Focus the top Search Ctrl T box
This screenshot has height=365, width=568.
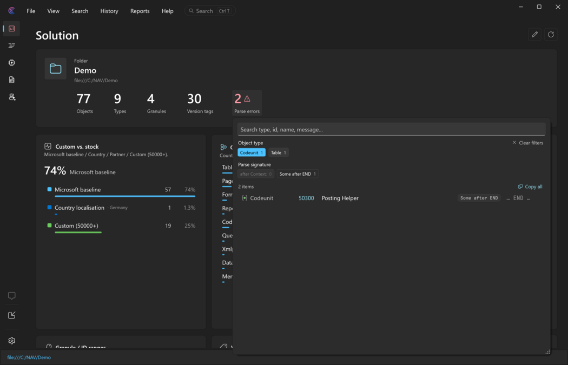pos(210,11)
